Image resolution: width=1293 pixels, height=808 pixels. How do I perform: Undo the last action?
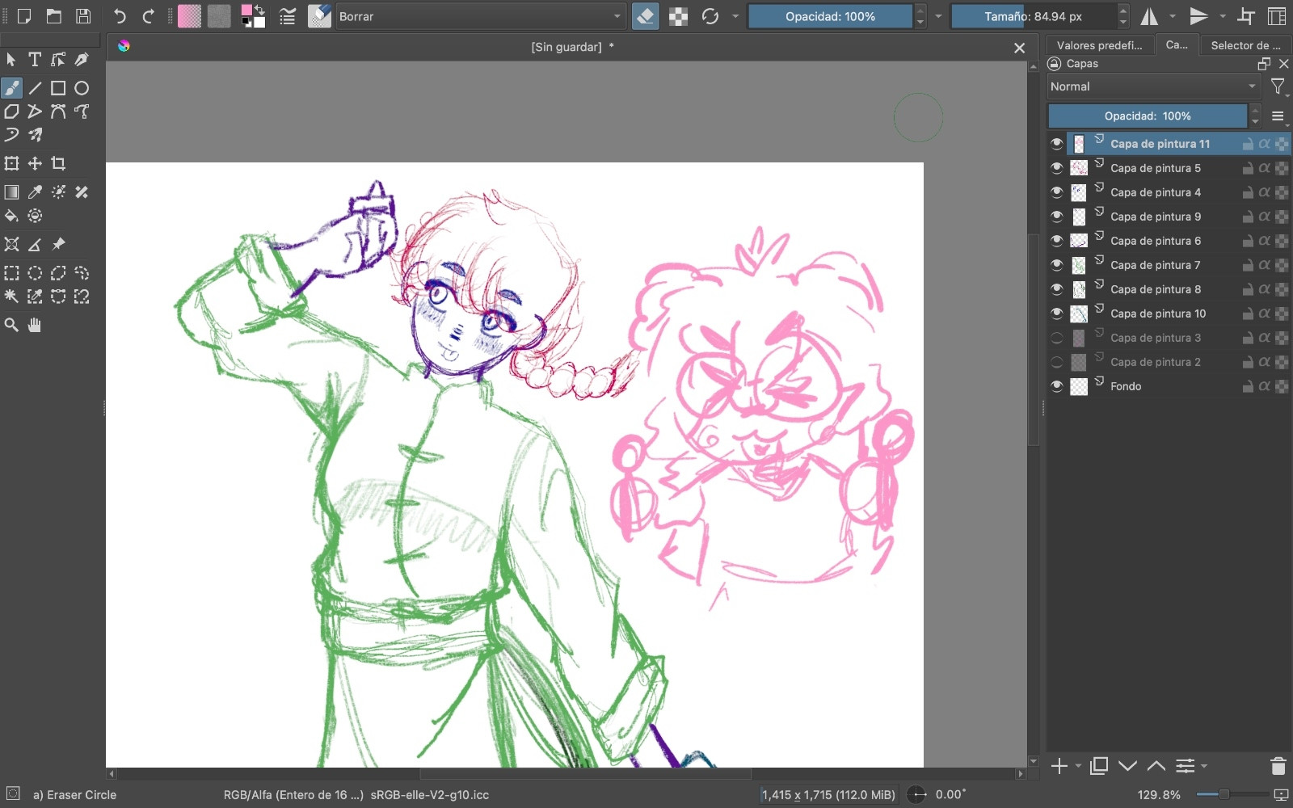point(120,16)
